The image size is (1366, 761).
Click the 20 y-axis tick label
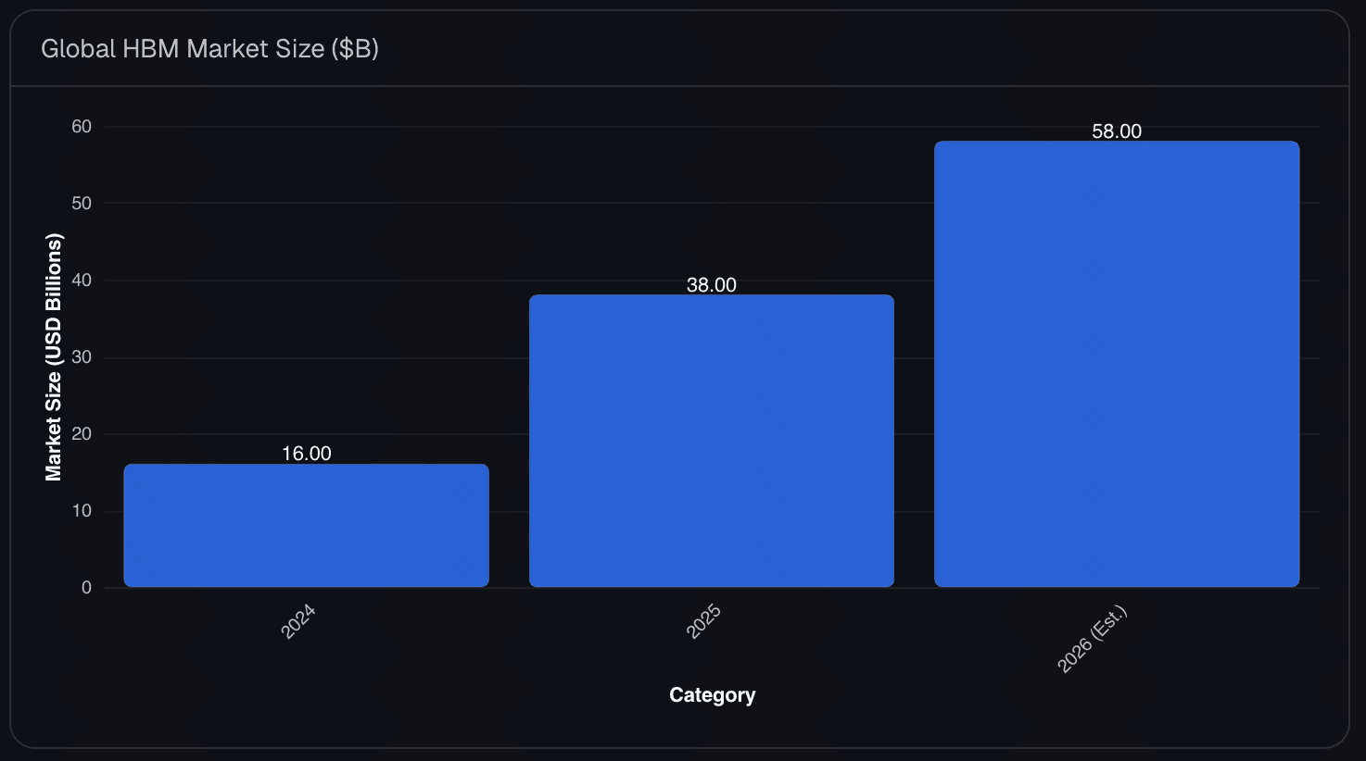(x=82, y=434)
